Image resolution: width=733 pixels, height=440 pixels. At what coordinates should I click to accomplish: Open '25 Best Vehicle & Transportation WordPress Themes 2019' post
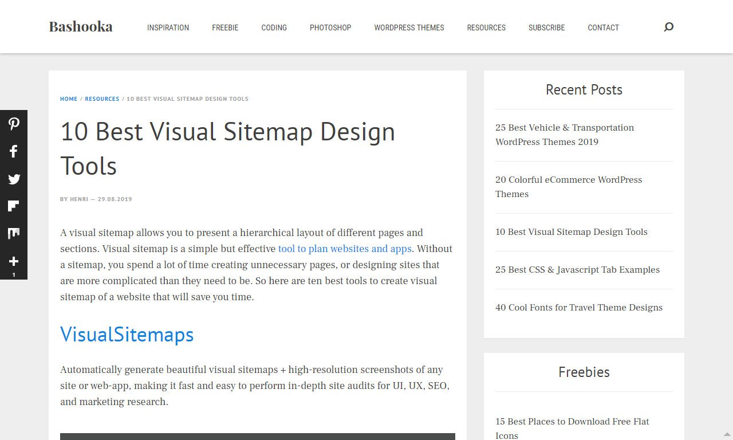tap(565, 135)
